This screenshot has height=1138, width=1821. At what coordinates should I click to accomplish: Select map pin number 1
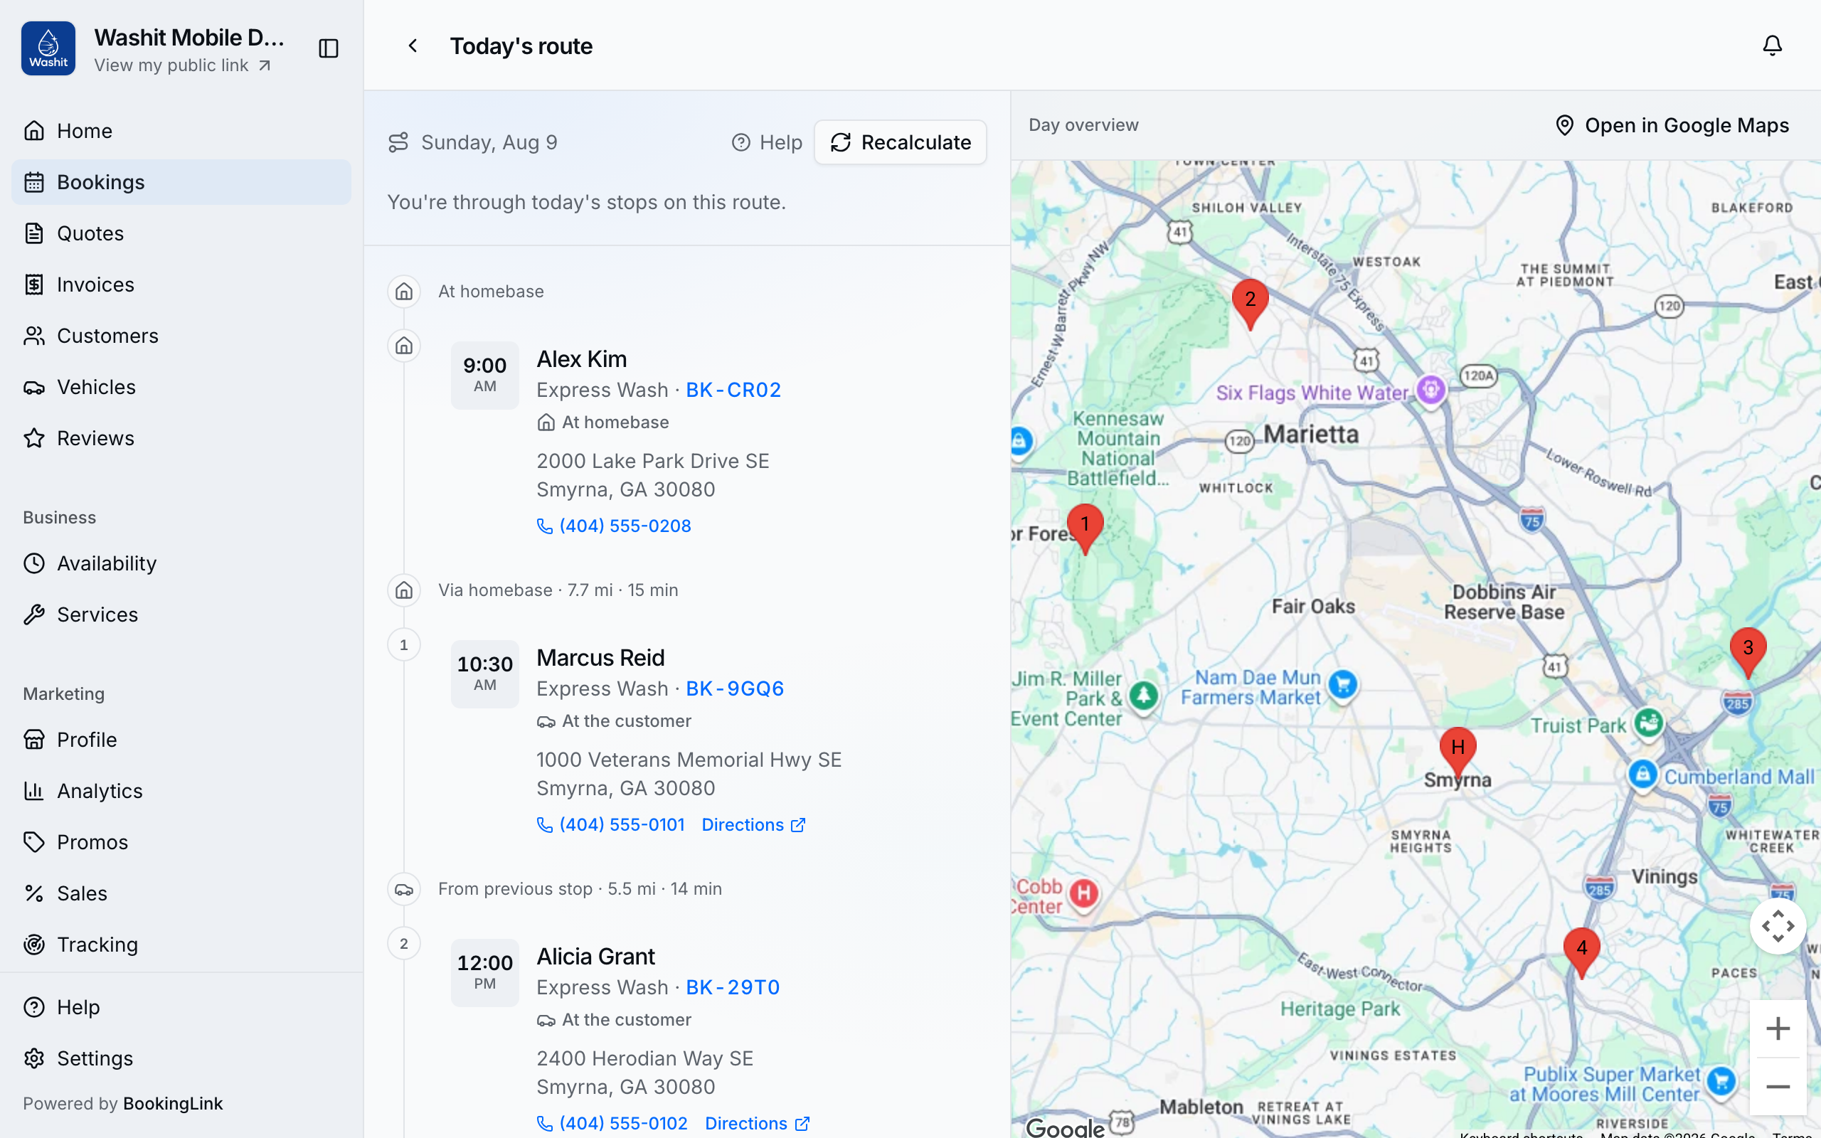click(1085, 529)
